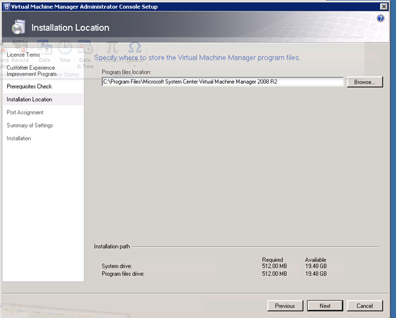Cancel the setup wizard

tap(364, 306)
